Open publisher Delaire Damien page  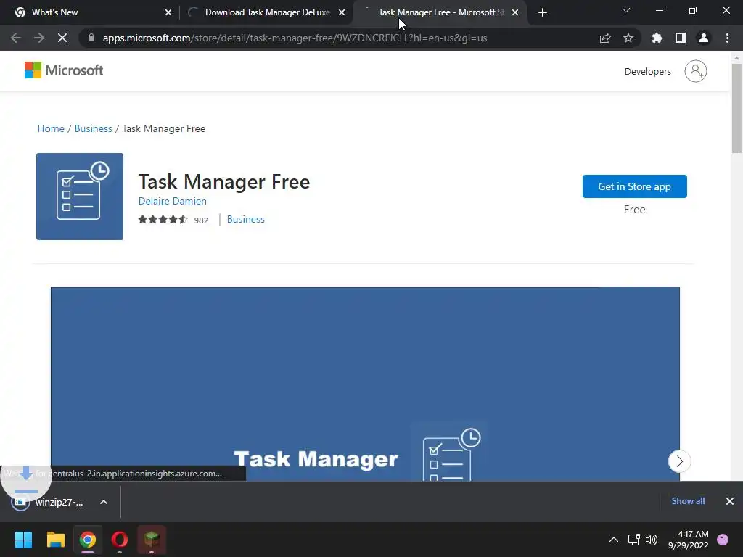point(173,201)
